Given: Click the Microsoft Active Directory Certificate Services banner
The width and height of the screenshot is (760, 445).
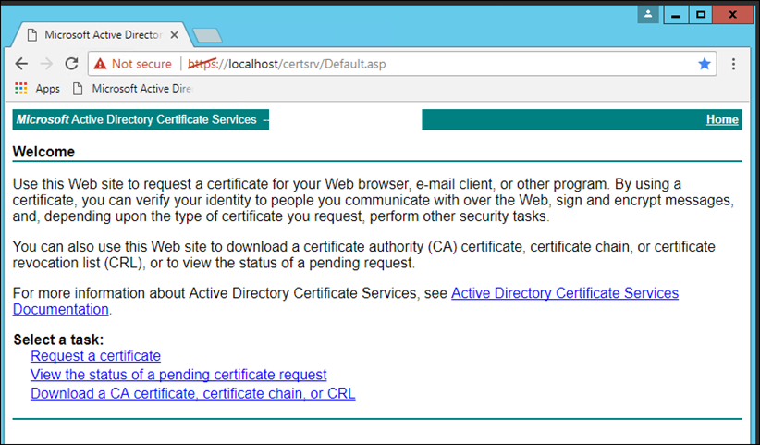Looking at the screenshot, I should coord(141,119).
